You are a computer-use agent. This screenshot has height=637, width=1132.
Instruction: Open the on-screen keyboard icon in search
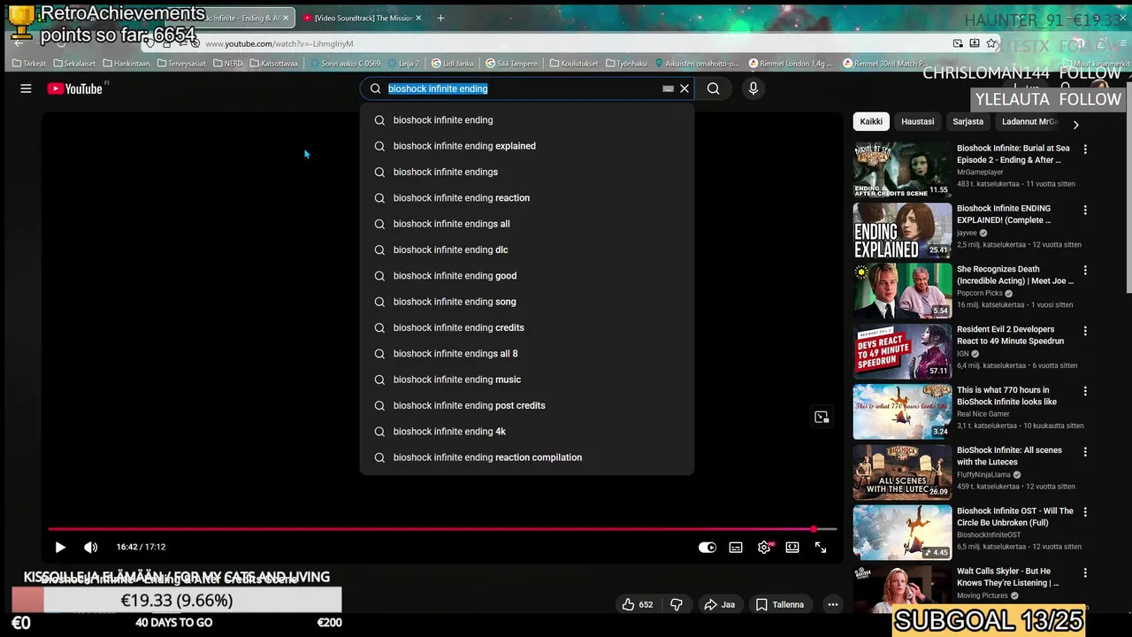[x=669, y=88]
